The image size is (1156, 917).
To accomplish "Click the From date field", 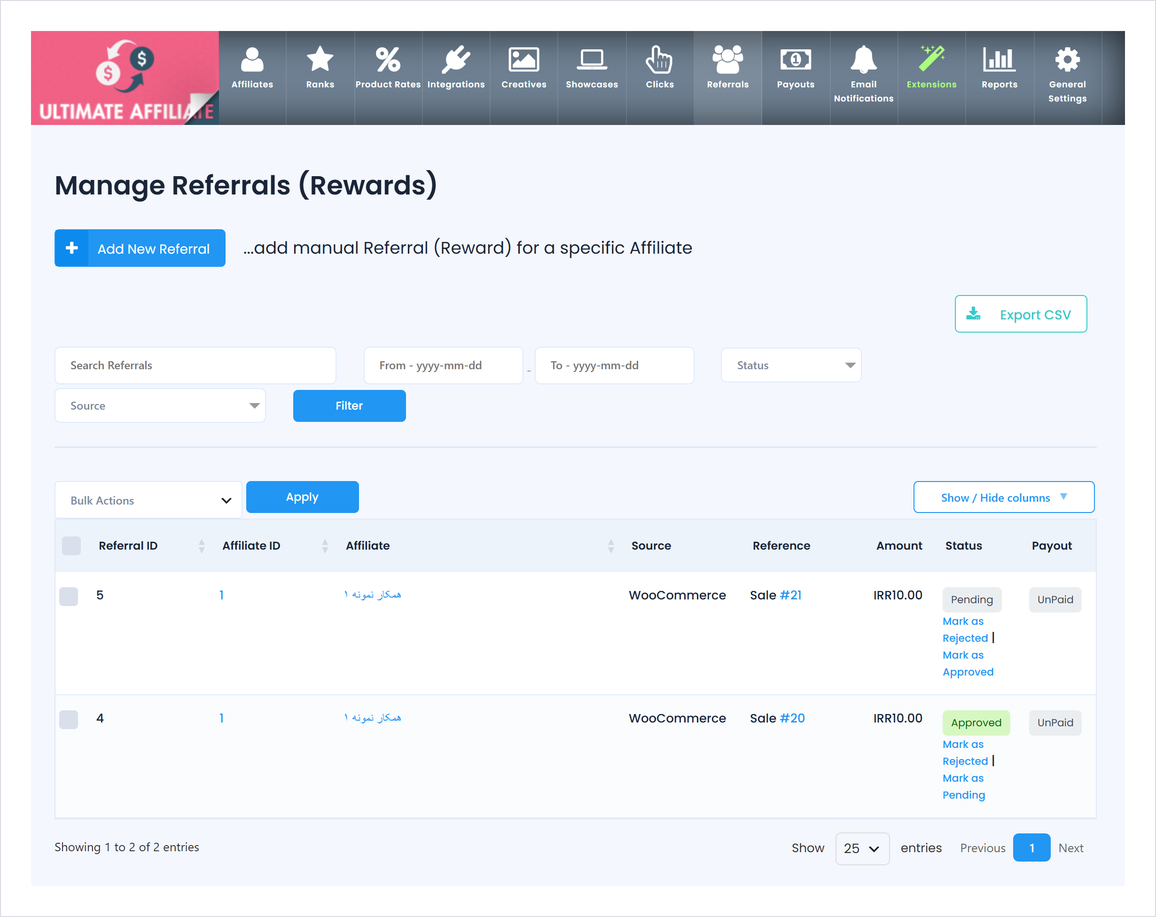I will click(x=444, y=365).
